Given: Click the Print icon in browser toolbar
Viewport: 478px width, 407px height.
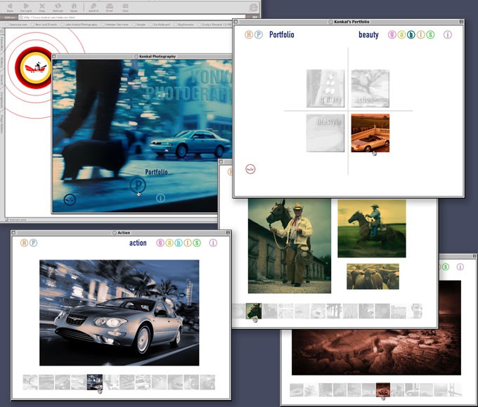Looking at the screenshot, I should coord(109,8).
